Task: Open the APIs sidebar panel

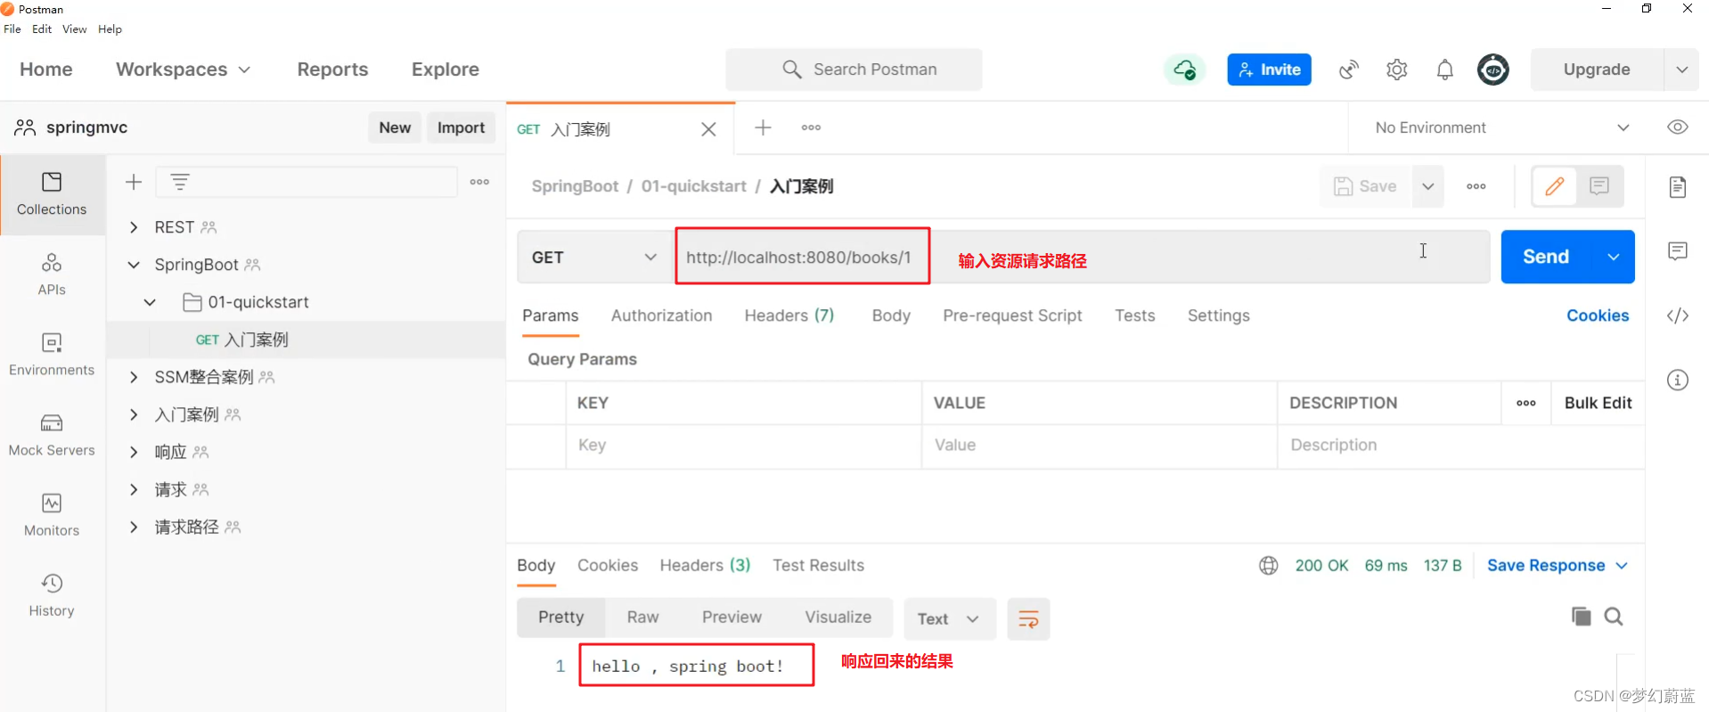Action: point(52,274)
